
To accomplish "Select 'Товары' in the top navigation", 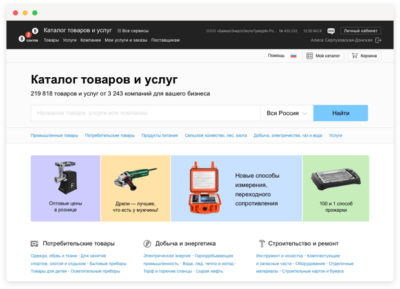I will point(51,40).
